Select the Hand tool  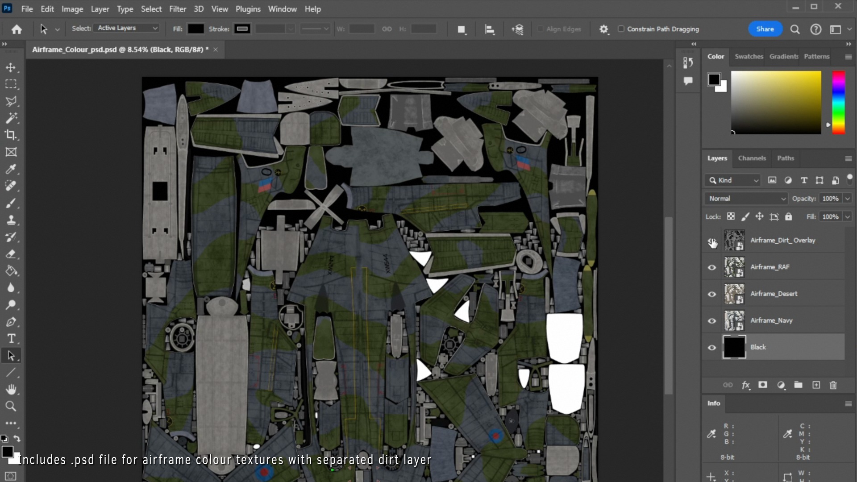coord(11,390)
